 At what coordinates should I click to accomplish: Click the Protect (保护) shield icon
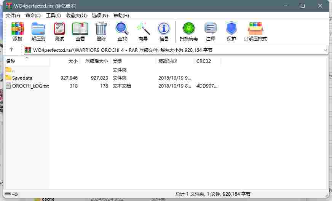[231, 29]
